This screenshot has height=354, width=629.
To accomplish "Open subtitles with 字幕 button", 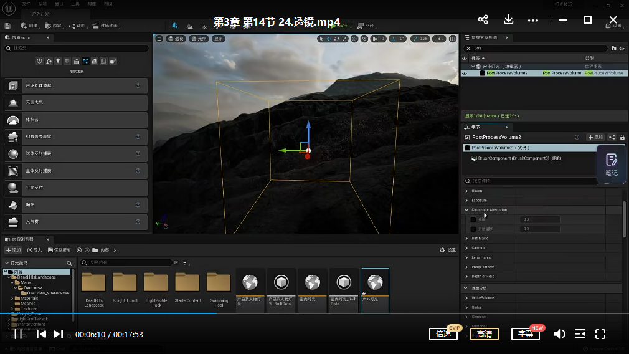I will point(526,334).
